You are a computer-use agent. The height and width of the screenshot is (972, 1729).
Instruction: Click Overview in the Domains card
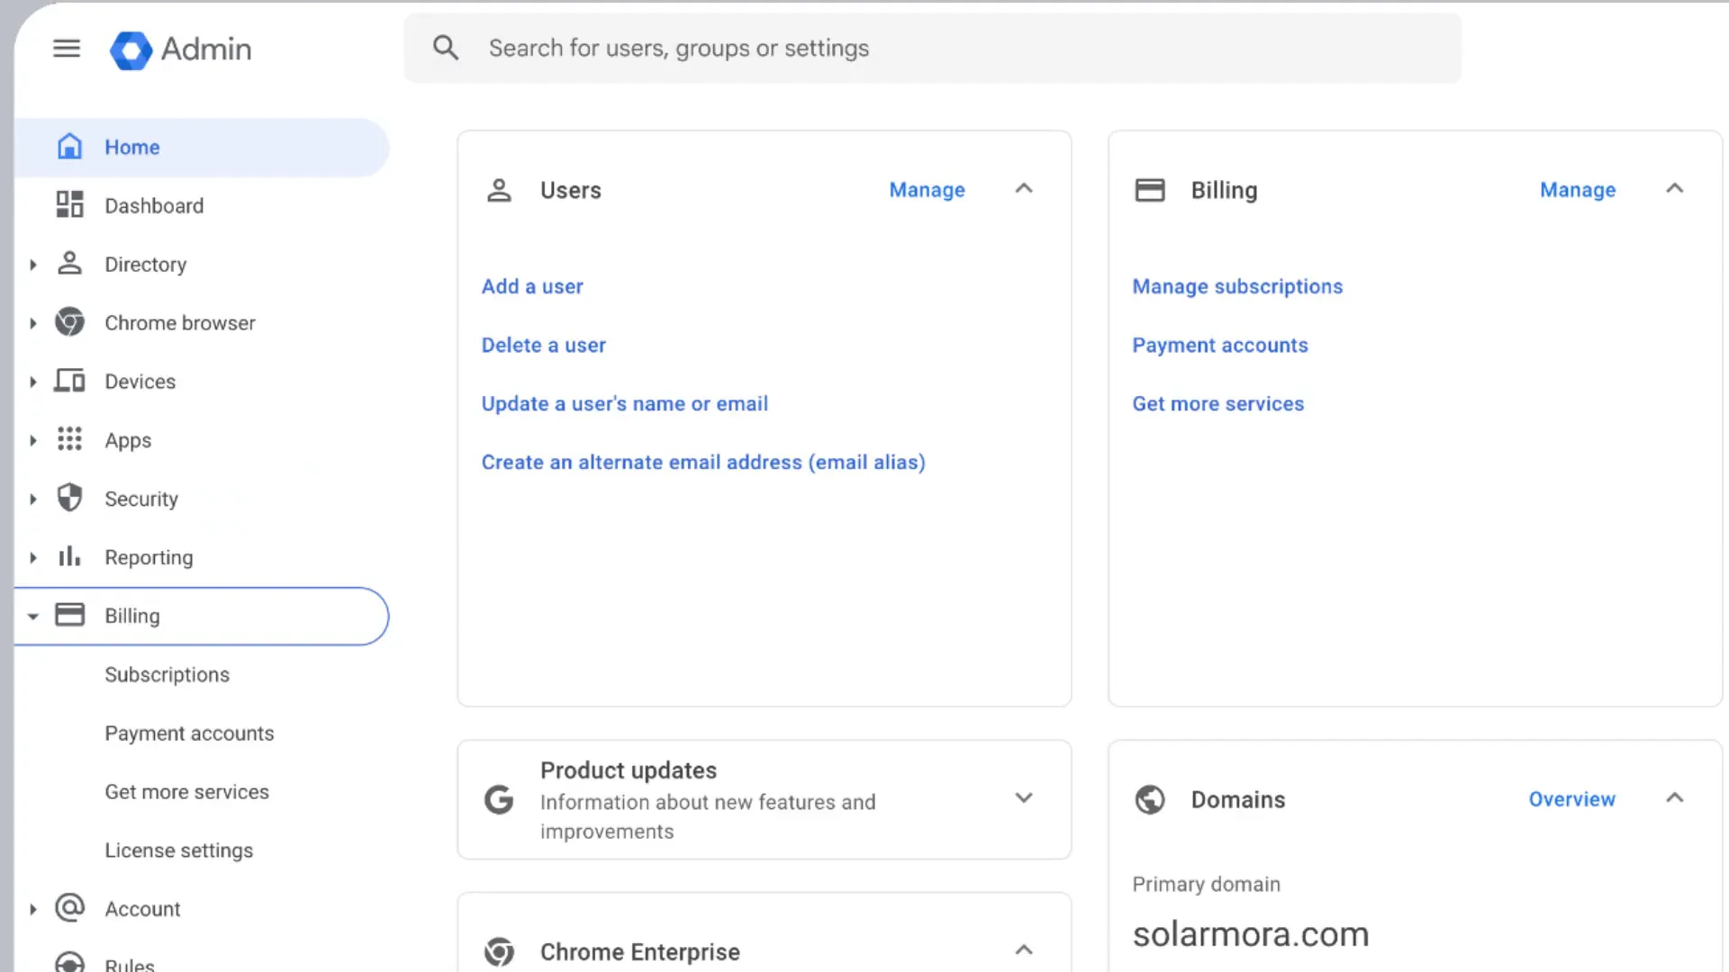(1571, 799)
